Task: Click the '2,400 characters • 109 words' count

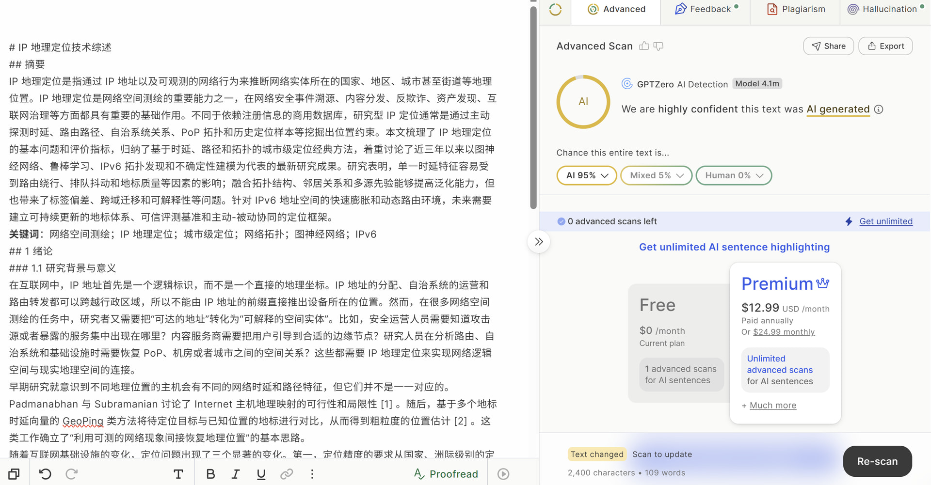Action: tap(626, 473)
